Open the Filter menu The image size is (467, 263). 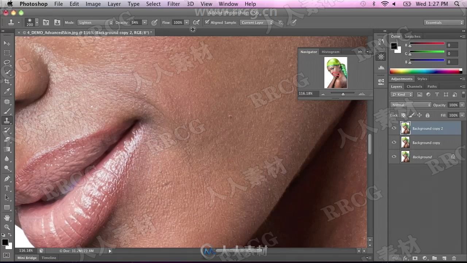point(174,4)
